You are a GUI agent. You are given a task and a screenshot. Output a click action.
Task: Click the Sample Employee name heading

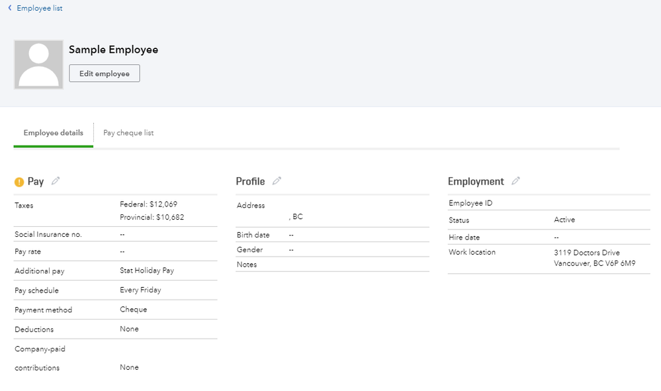113,50
